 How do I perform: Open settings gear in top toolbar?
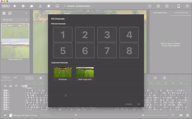(x=23, y=6)
